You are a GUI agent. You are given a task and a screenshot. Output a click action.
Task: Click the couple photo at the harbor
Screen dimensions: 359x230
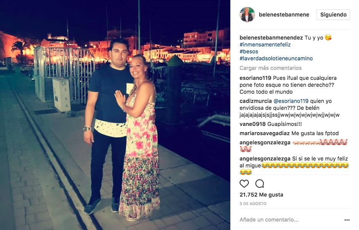point(115,115)
